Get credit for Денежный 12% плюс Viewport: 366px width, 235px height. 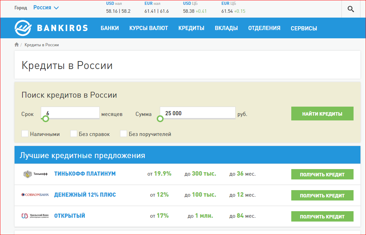[322, 195]
